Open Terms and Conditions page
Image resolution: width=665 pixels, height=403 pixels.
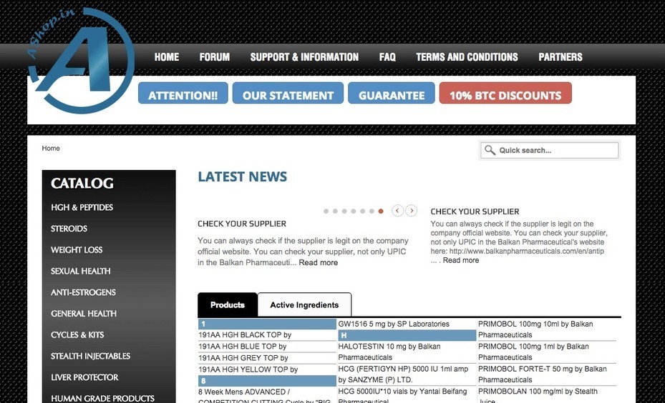467,57
